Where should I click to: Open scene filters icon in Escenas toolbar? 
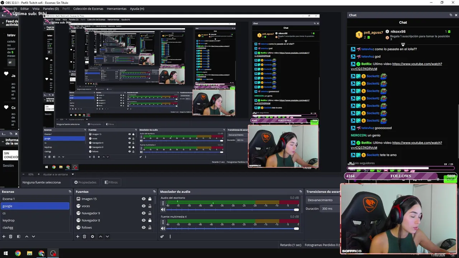click(x=18, y=236)
